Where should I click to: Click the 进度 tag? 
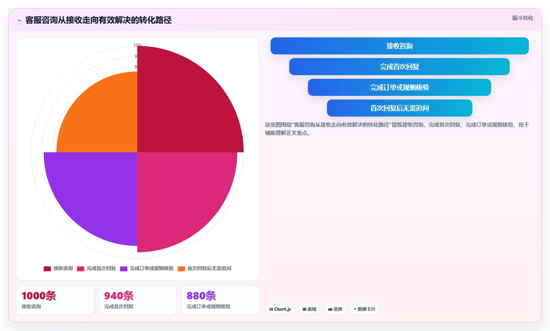[x=335, y=309]
